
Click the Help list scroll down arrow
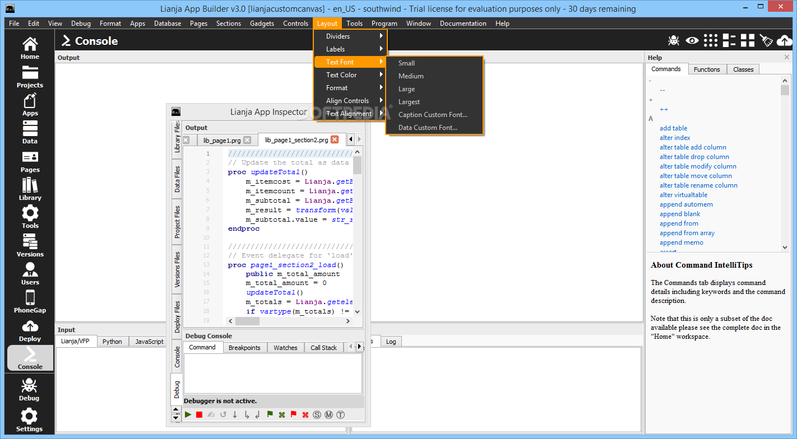pyautogui.click(x=785, y=247)
